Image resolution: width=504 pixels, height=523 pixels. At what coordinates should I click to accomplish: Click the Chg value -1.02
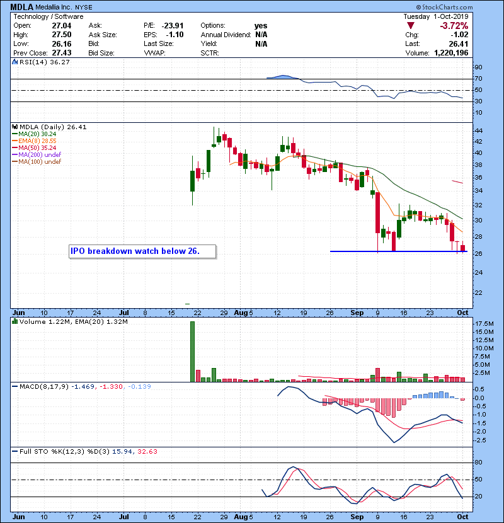[460, 35]
